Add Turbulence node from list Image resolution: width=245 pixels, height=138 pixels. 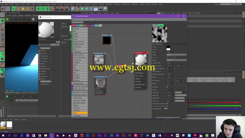[x=80, y=52]
